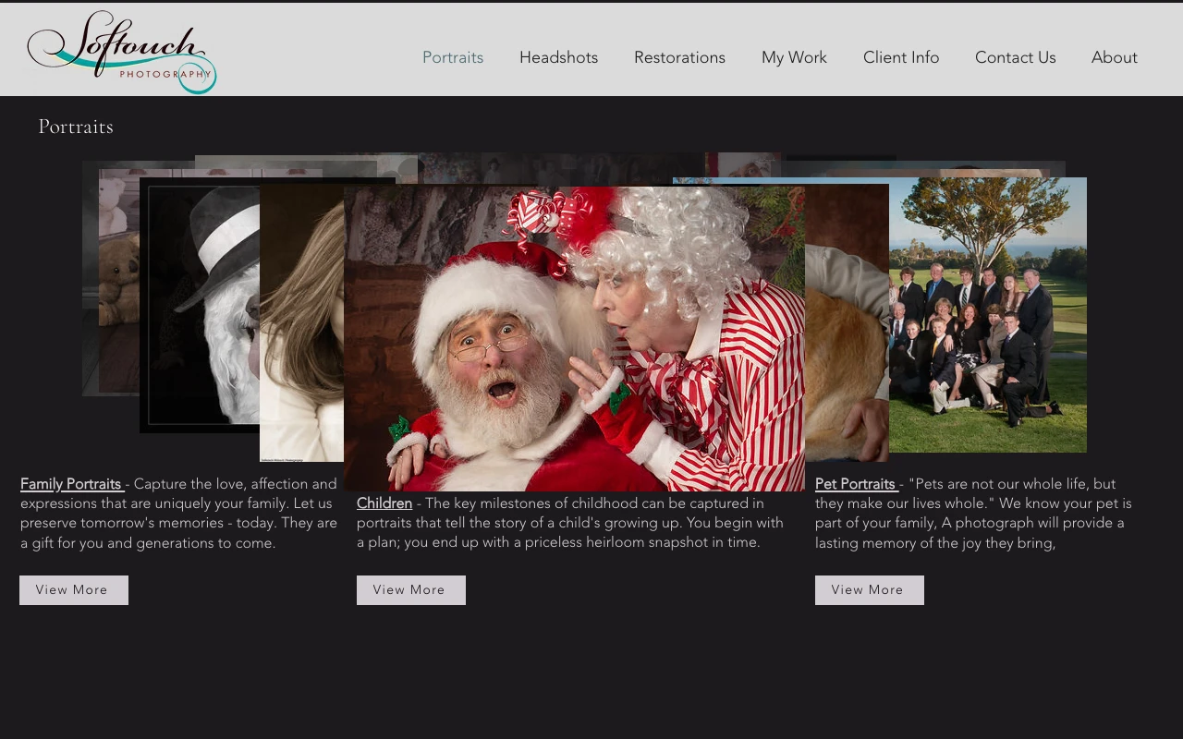Pick the black-and-white fedora hat portrait

pos(199,305)
